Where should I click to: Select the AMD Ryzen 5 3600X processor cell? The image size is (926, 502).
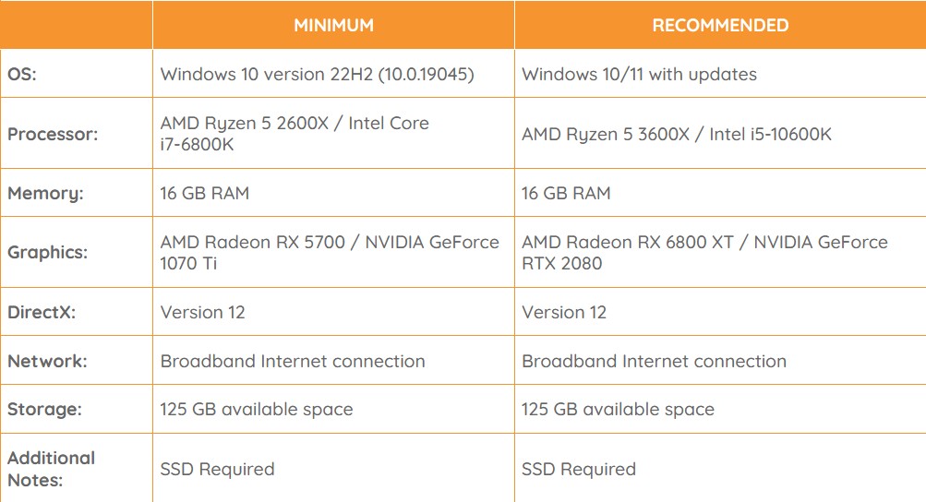(x=677, y=134)
